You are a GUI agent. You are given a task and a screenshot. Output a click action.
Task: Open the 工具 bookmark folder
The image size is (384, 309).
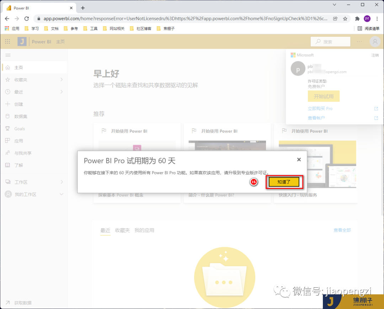(x=90, y=29)
